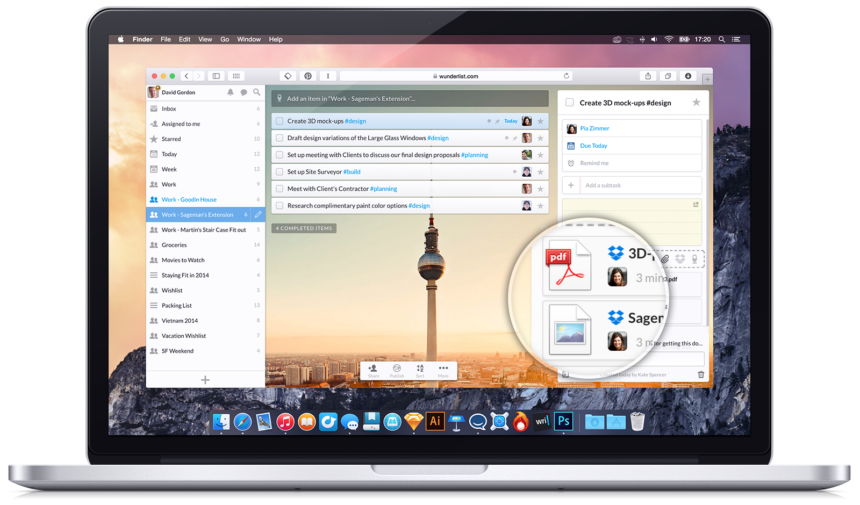Viewport: 860px width, 505px height.
Task: Click the 'Add an item' input field
Action: [410, 98]
